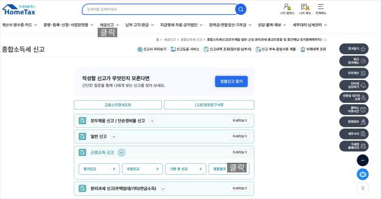Open 세무서식 sidebar button

(354, 134)
